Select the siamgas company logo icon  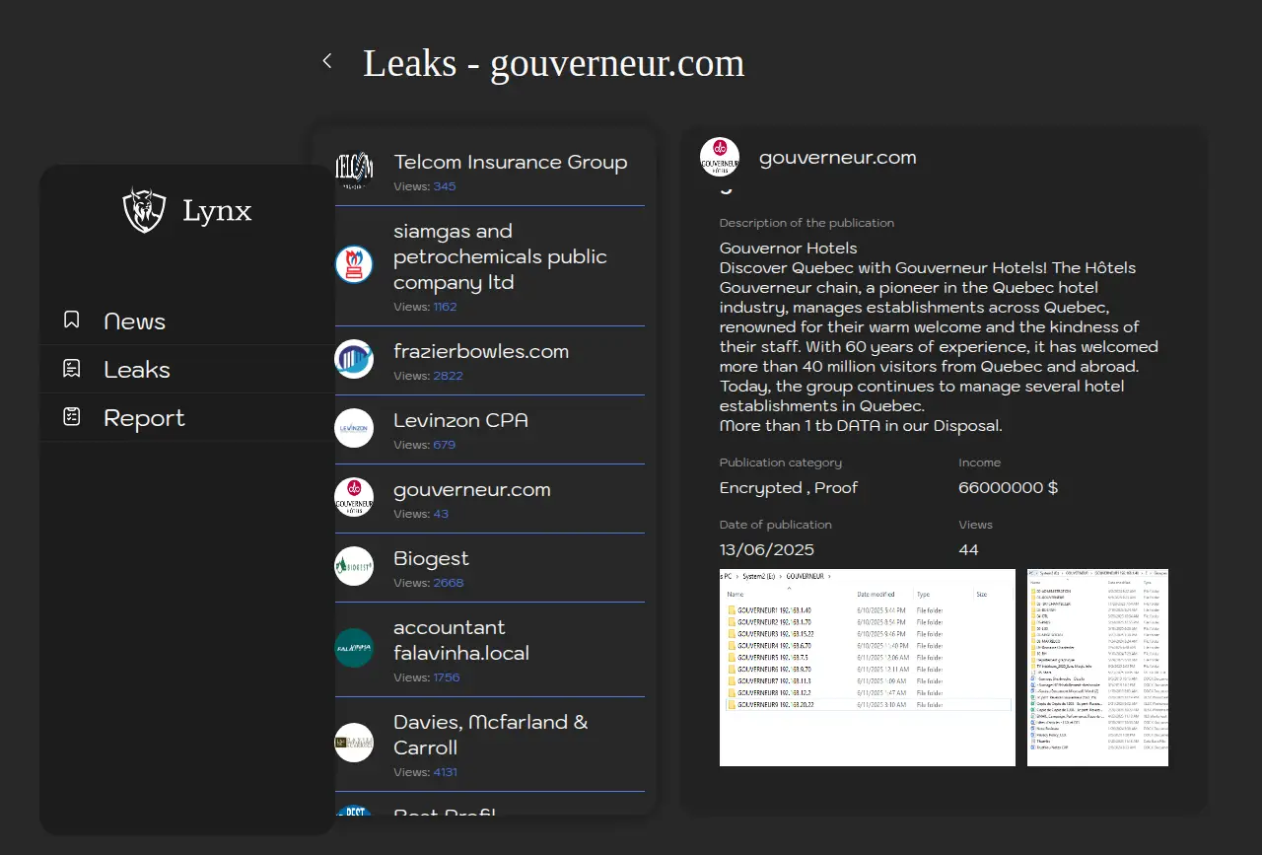click(x=354, y=264)
